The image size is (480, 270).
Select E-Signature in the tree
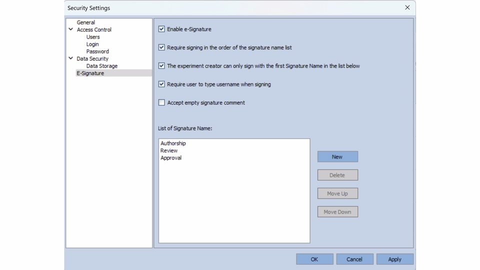(90, 73)
